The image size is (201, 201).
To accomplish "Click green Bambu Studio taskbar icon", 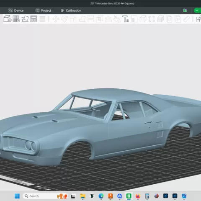I will click(129, 196).
